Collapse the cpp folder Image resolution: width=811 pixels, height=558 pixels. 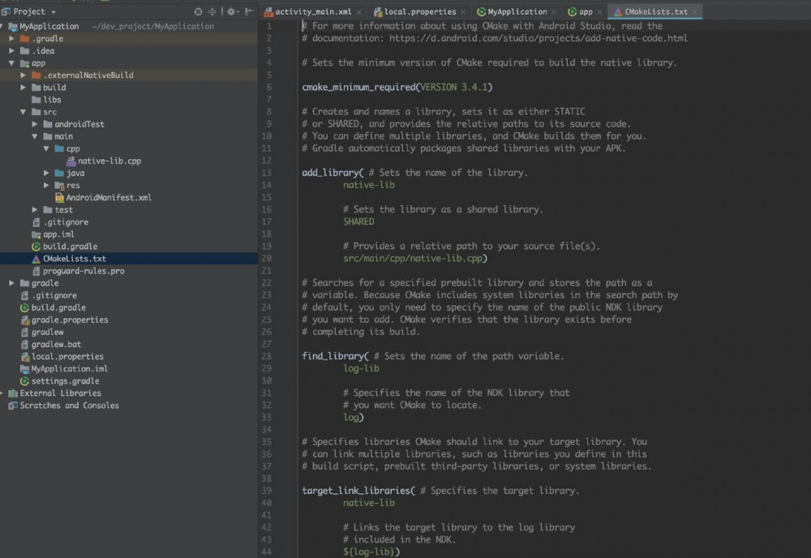coord(47,148)
